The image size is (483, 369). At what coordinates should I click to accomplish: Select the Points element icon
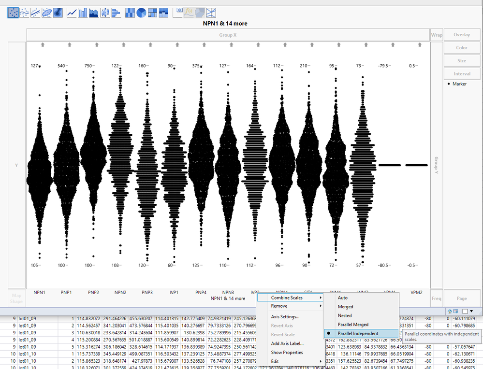coord(13,13)
